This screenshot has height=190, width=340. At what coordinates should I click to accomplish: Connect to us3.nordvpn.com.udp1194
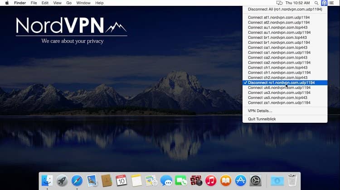tap(285, 93)
